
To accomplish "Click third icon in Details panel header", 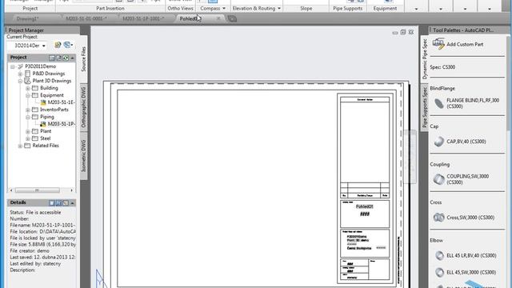I will coord(66,203).
